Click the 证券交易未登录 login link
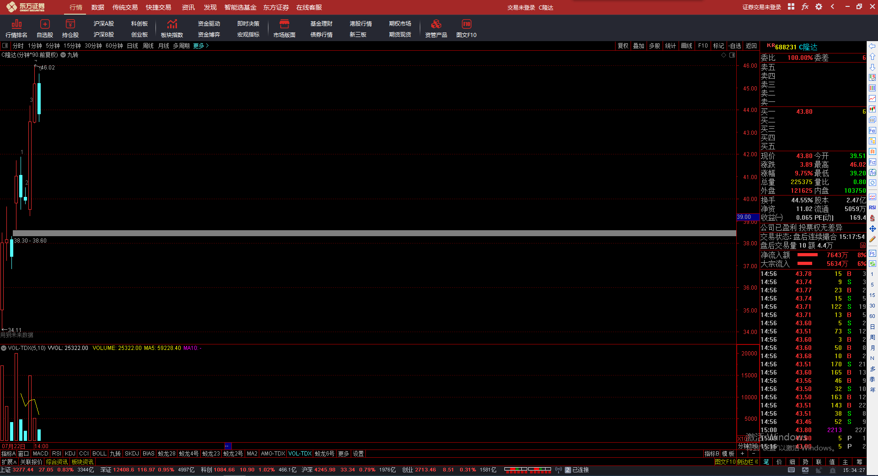 [x=761, y=7]
